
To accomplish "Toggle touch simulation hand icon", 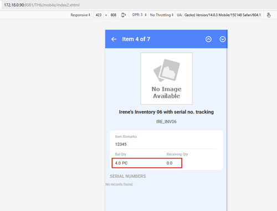I will (269, 15).
